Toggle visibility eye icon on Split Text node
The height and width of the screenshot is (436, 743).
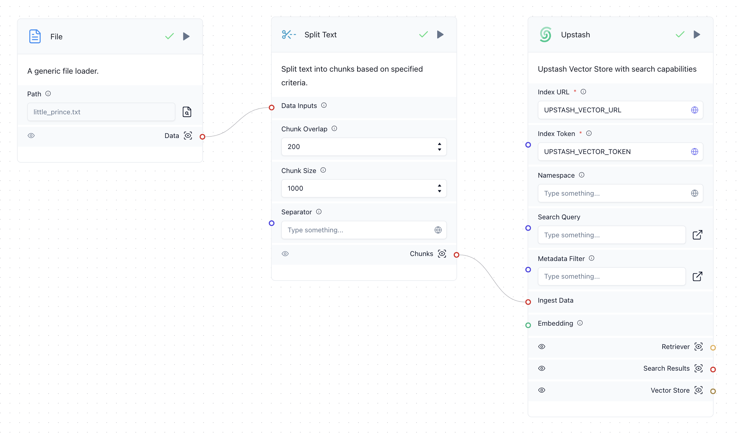point(285,253)
